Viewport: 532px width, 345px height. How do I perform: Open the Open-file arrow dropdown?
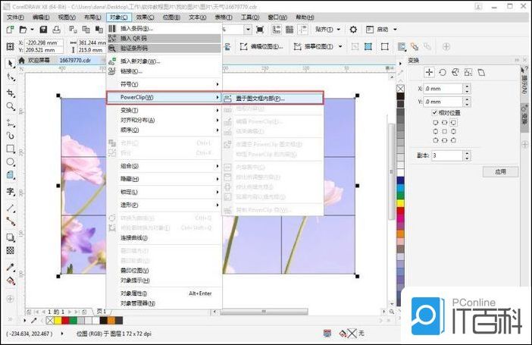coord(33,30)
